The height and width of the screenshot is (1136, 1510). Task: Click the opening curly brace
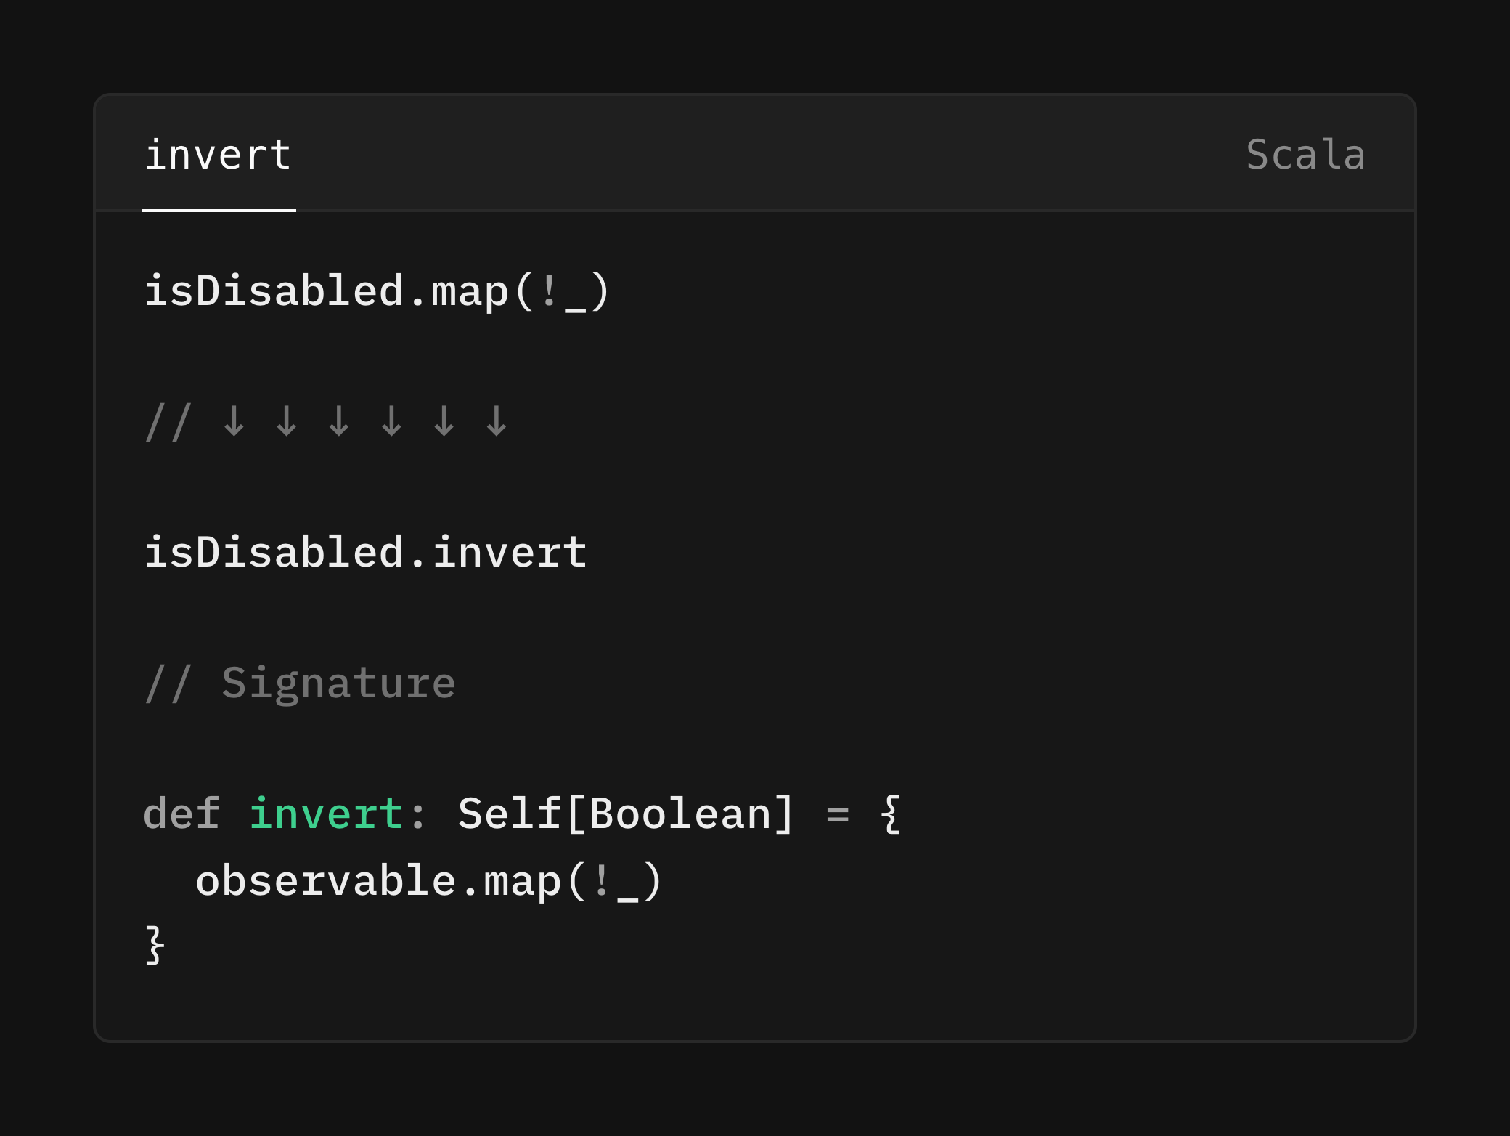point(891,814)
